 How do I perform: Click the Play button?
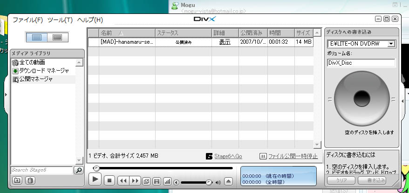95,179
